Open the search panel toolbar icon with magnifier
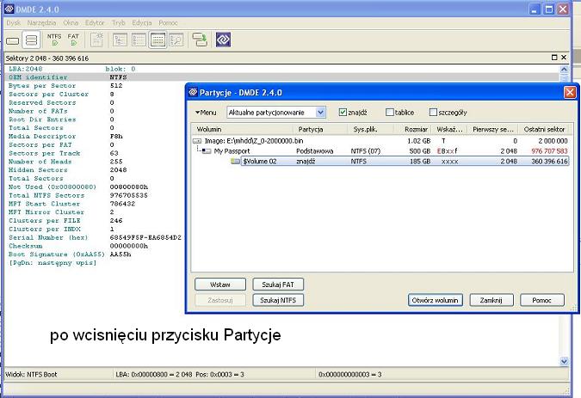Screen dimensions: 581x398 176,40
